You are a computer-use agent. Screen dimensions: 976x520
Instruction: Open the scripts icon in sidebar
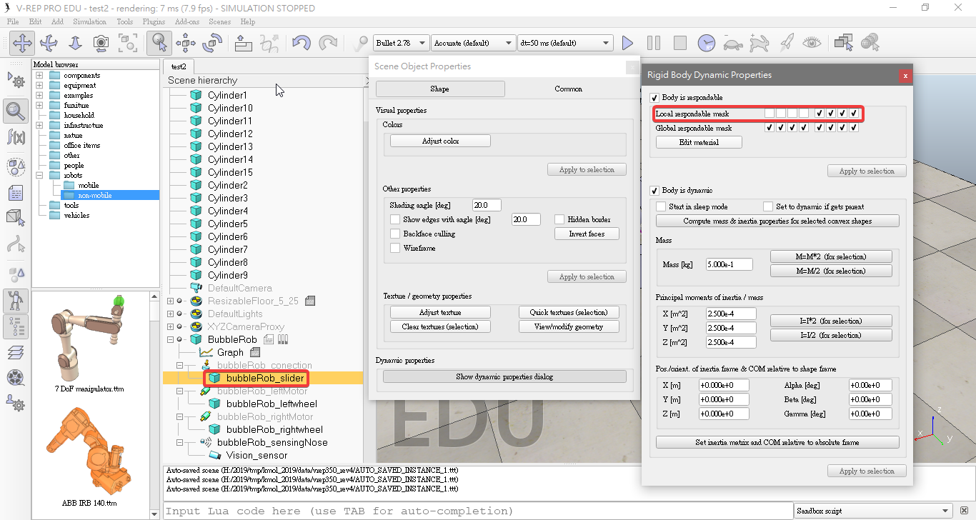[x=16, y=193]
